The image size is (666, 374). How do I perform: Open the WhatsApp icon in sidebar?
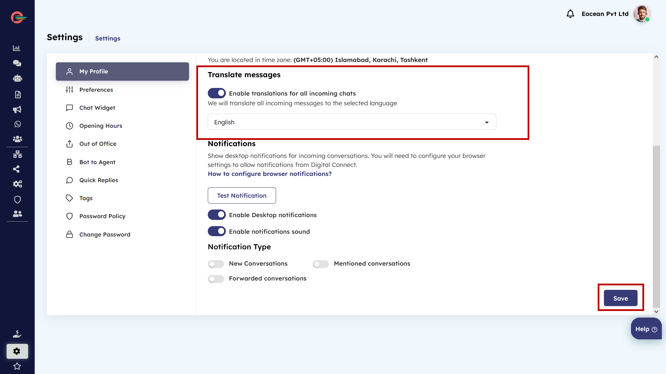tap(17, 124)
